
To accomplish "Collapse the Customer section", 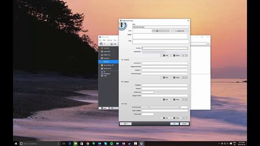I will [122, 60].
